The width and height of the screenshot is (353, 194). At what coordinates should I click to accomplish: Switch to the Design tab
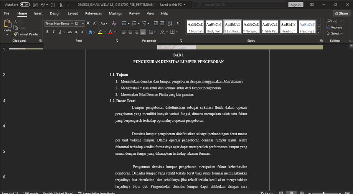click(x=55, y=13)
